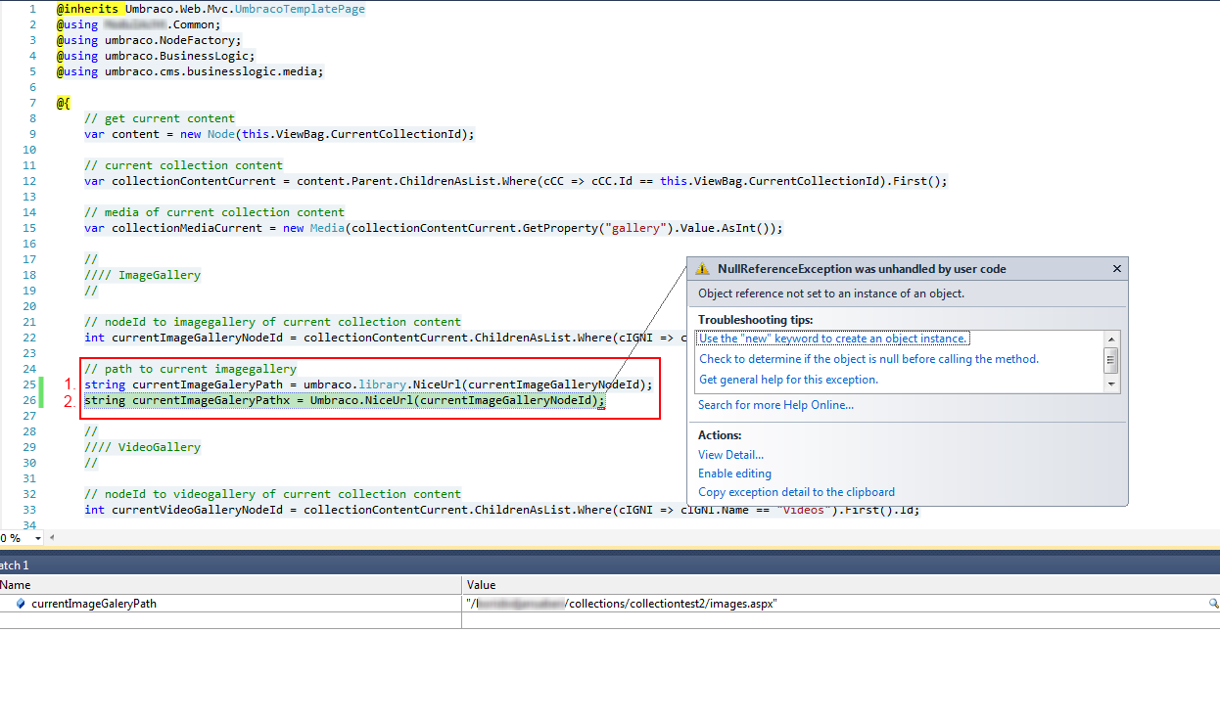Click the '// get current content' comment
Viewport: 1220px width, 723px height.
point(160,118)
